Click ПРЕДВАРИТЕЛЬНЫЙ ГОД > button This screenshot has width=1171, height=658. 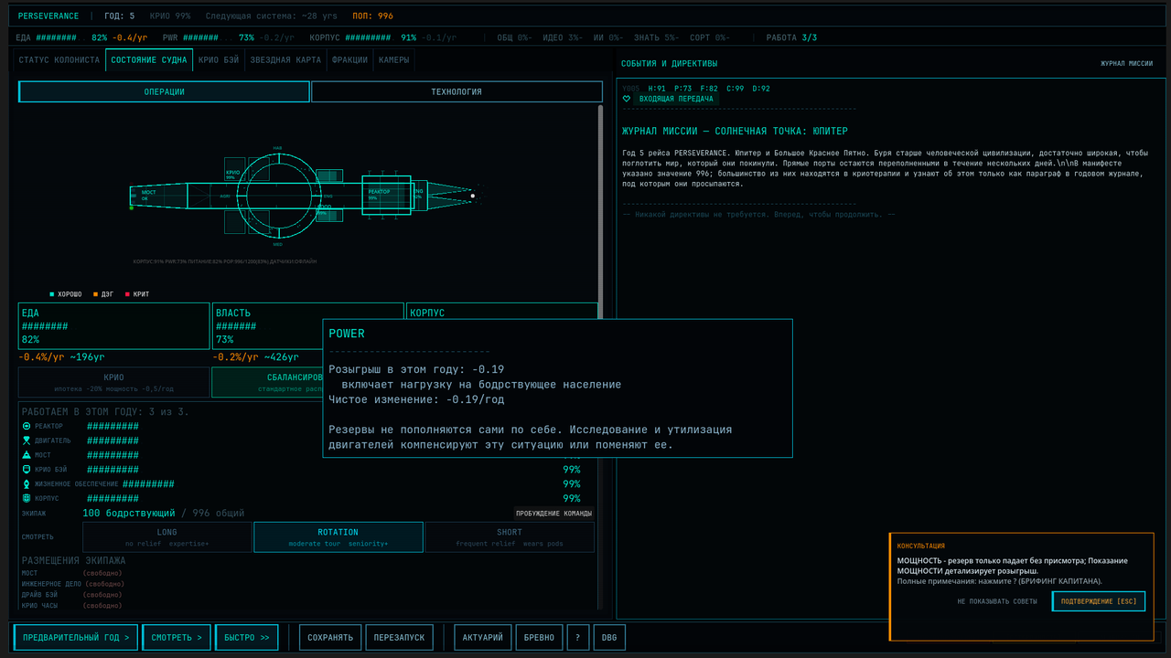(x=76, y=637)
